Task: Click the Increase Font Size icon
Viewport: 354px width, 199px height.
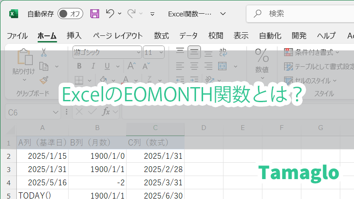Action: coord(131,66)
